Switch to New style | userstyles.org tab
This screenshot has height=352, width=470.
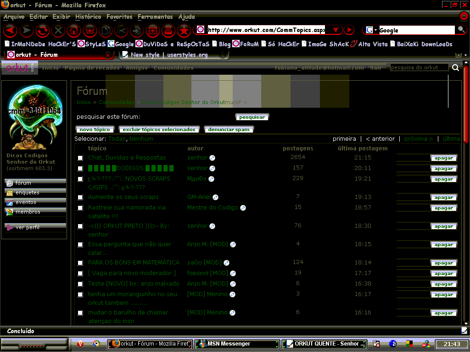174,55
